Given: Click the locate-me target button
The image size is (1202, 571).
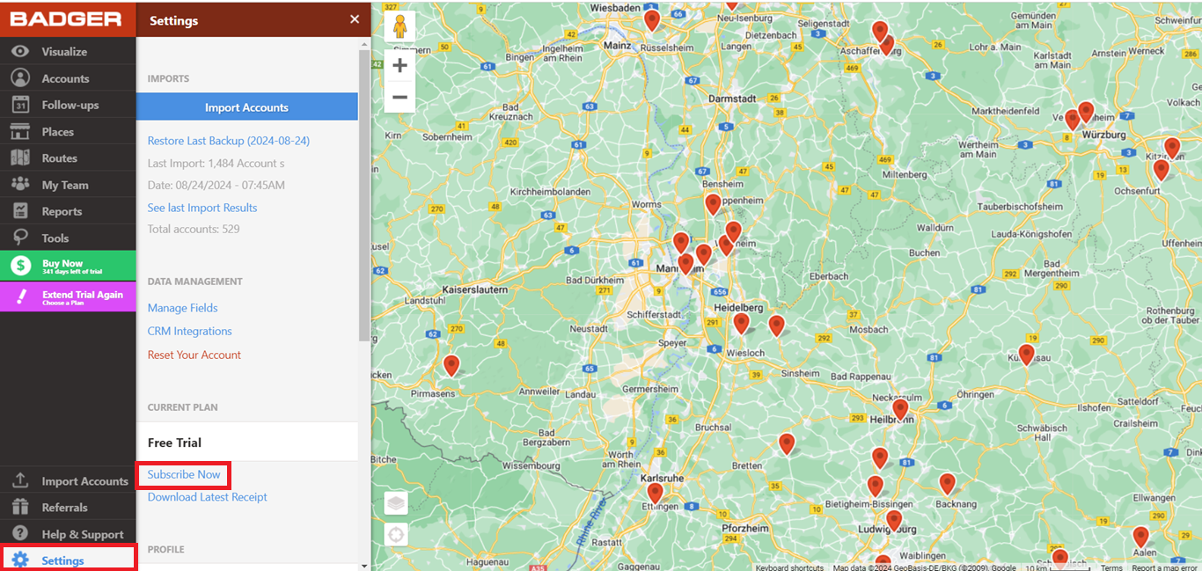Looking at the screenshot, I should pyautogui.click(x=396, y=534).
